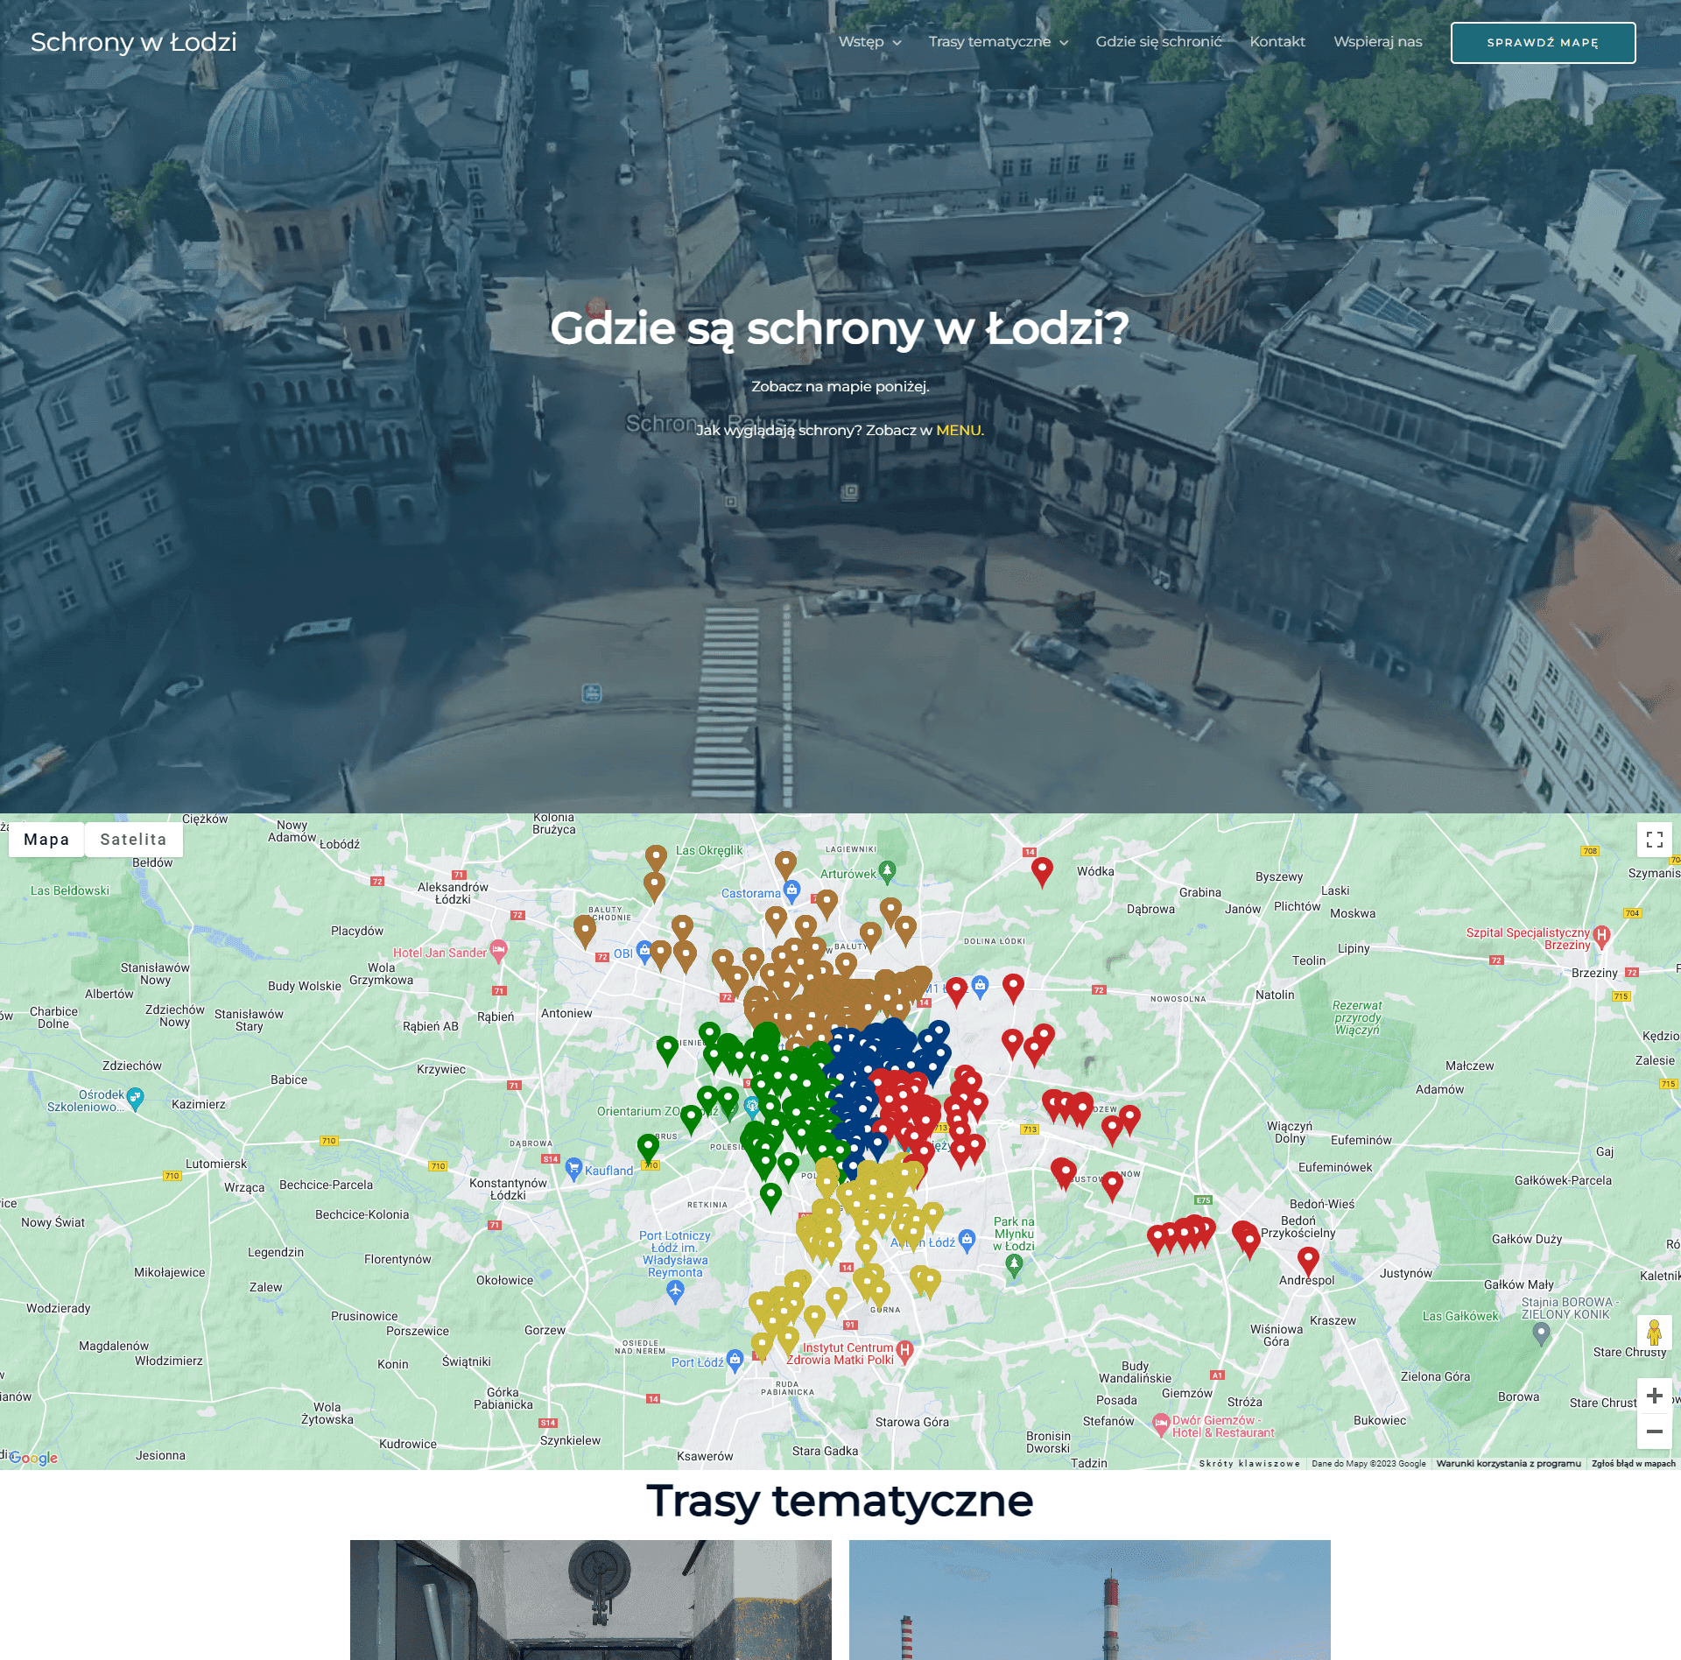The width and height of the screenshot is (1681, 1660).
Task: Select the Port Lotniczy airport marker
Action: (x=675, y=1291)
